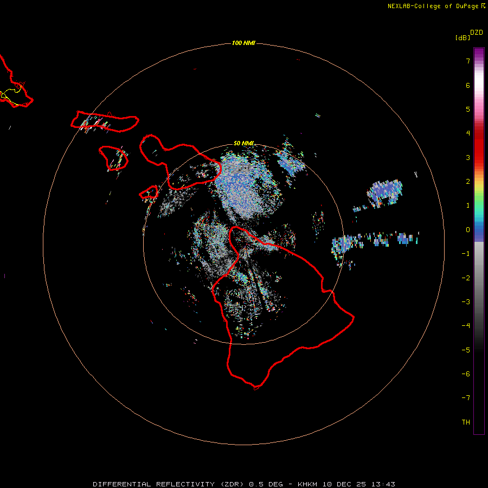Select the color bar tick label 6
This screenshot has width=488, height=488.
pyautogui.click(x=468, y=85)
